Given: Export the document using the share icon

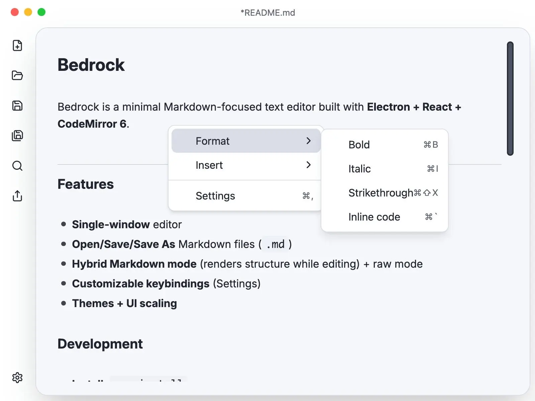Looking at the screenshot, I should (x=17, y=196).
